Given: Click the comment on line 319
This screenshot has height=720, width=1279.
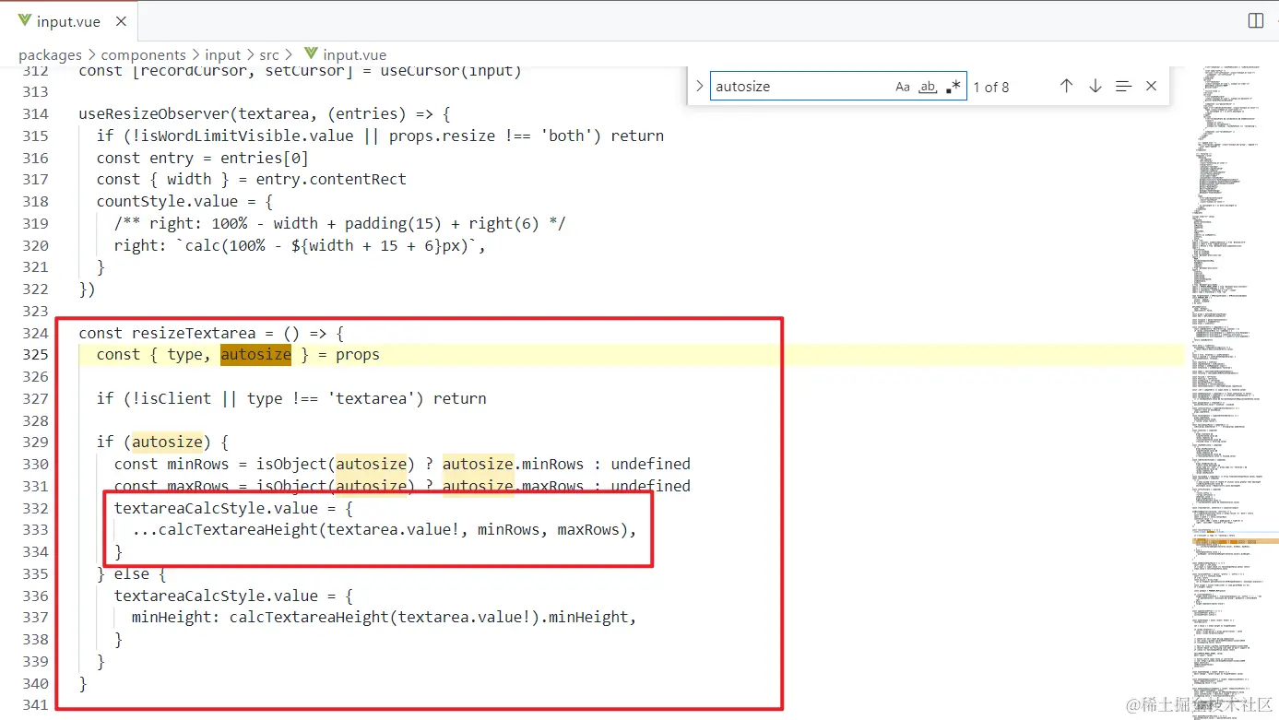Looking at the screenshot, I should coord(340,223).
